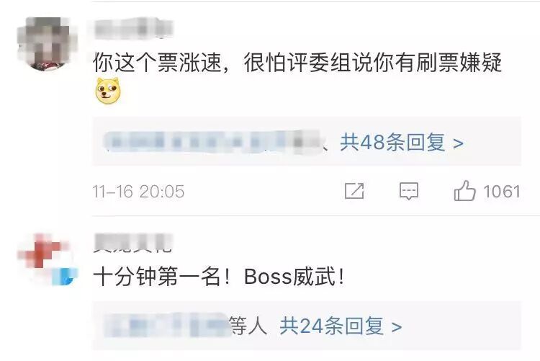The height and width of the screenshot is (361, 540).
Task: Open the 共48条回复 replies link
Action: [x=392, y=142]
